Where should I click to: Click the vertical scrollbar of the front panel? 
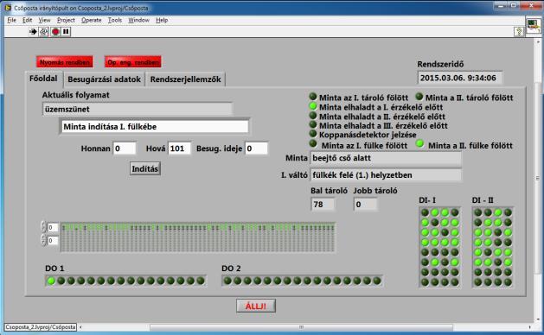(x=538, y=179)
